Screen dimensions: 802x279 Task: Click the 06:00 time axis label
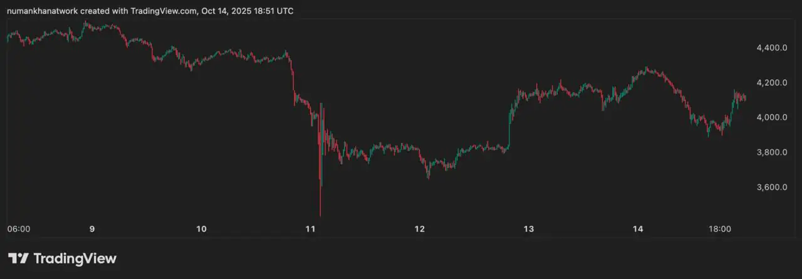pos(18,229)
